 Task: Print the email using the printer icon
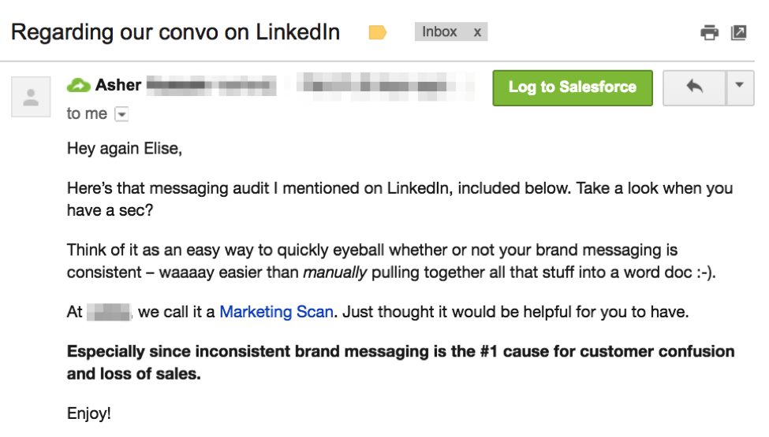coord(710,32)
